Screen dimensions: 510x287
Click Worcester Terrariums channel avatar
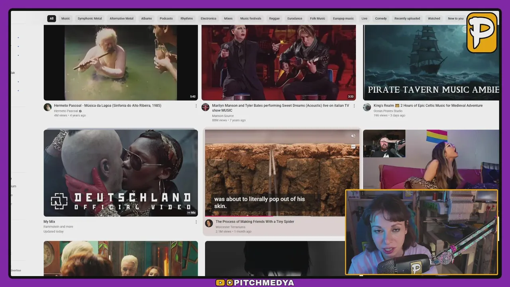pos(209,223)
